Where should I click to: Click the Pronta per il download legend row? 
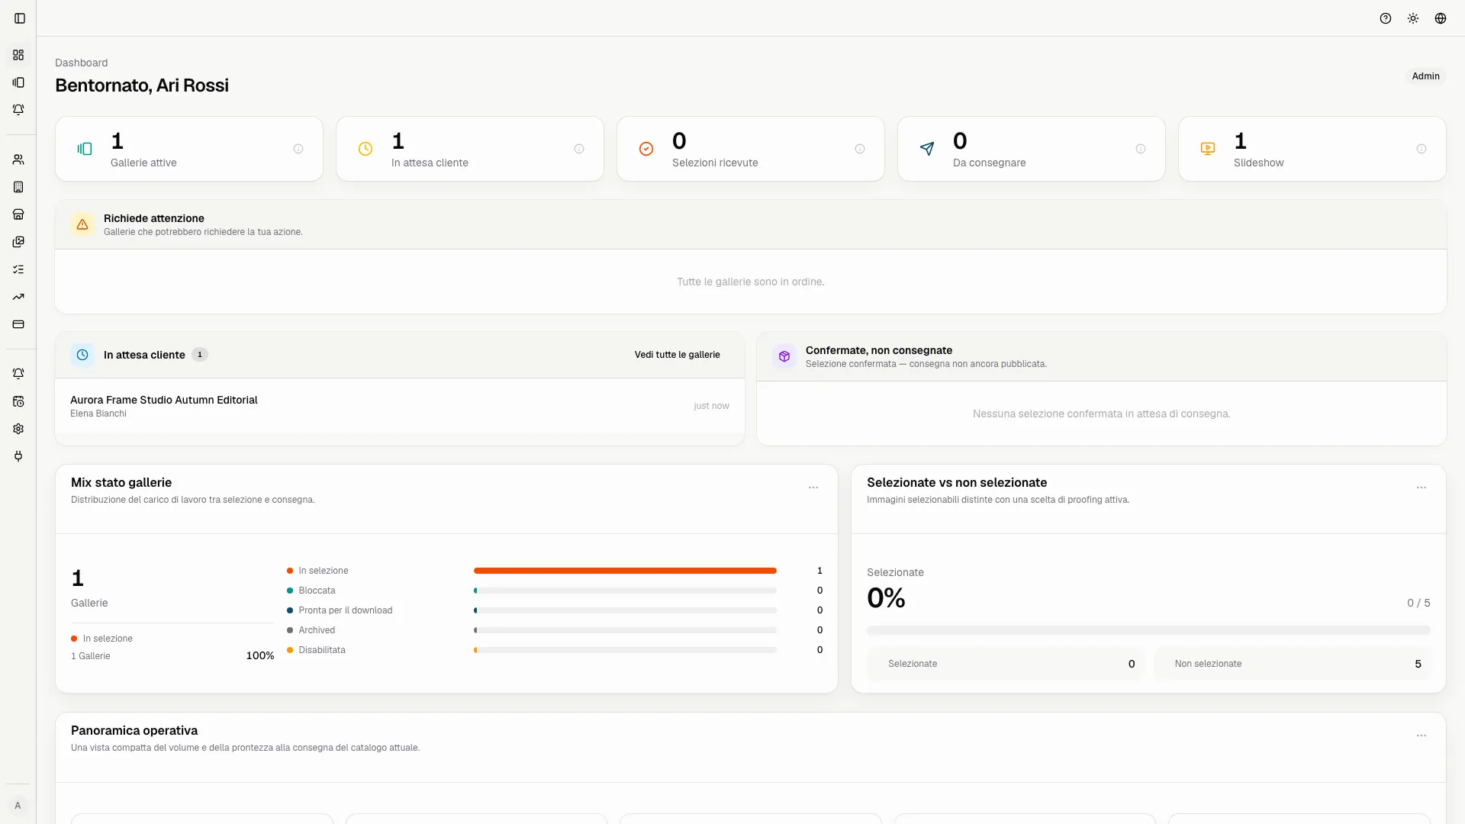point(555,610)
